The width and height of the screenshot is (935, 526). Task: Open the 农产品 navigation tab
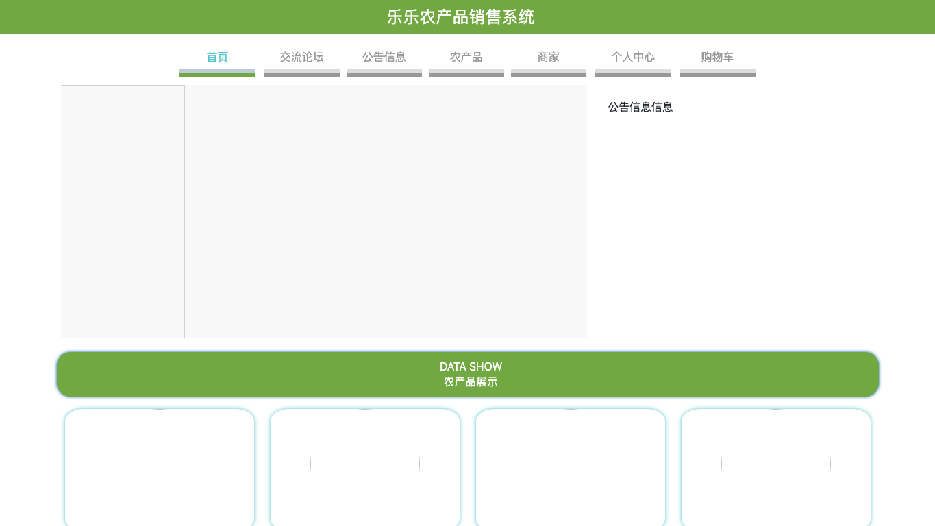tap(466, 57)
